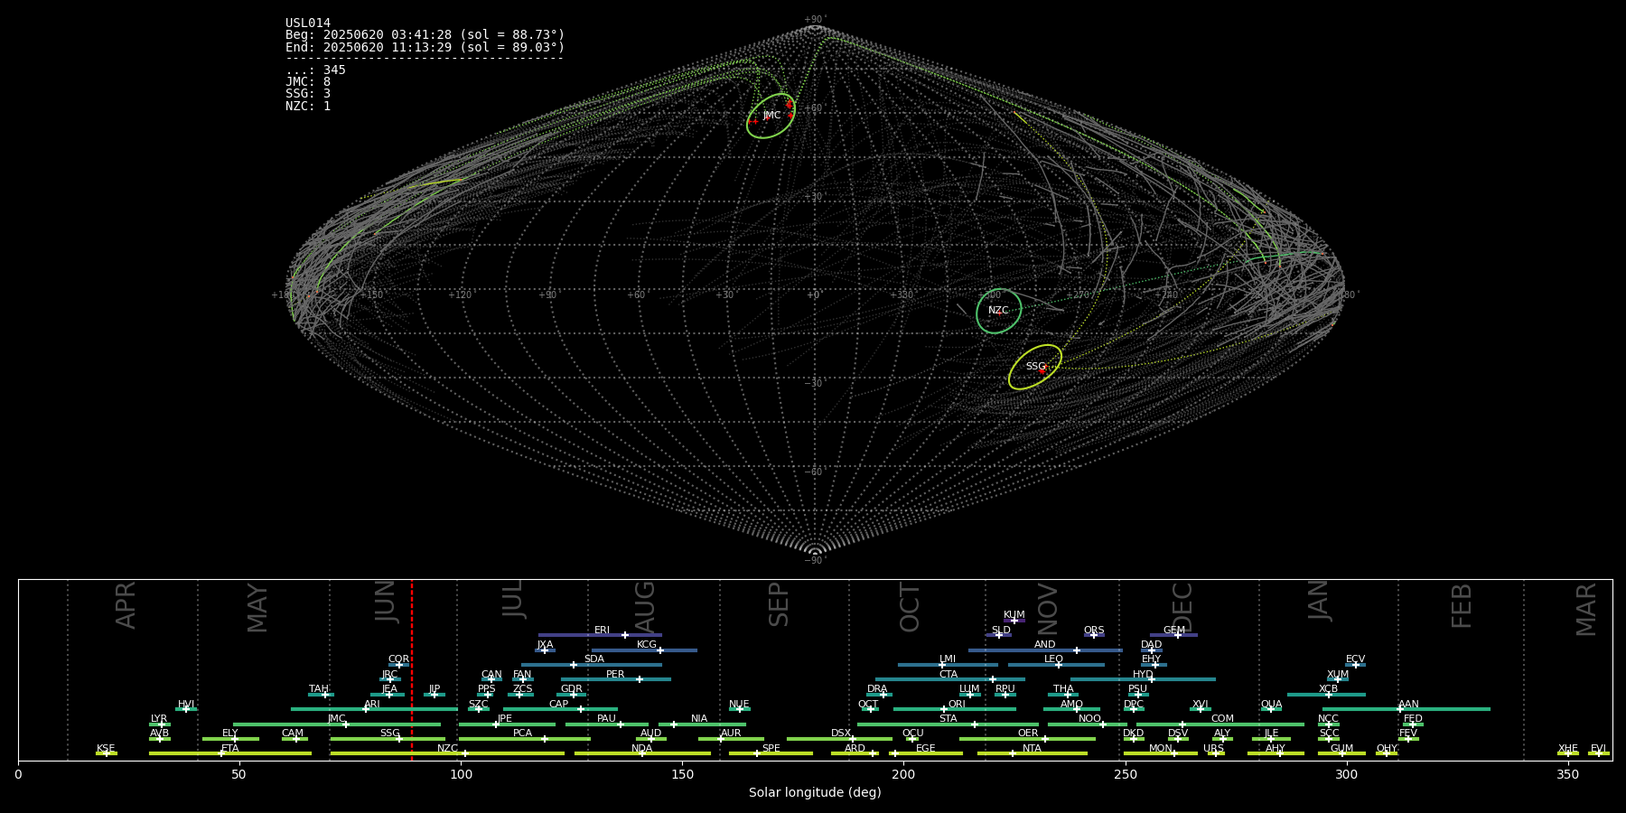
Task: Click the AUG month label
Action: (645, 607)
